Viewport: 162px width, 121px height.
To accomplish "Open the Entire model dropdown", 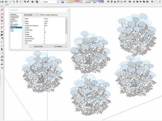I will [x=31, y=15].
